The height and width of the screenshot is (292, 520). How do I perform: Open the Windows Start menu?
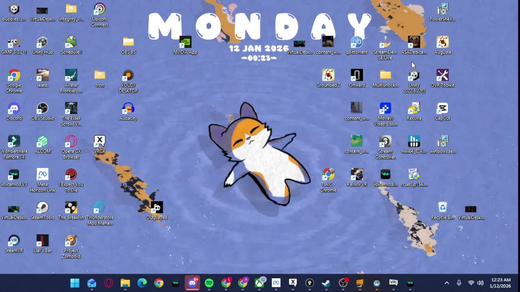75,283
